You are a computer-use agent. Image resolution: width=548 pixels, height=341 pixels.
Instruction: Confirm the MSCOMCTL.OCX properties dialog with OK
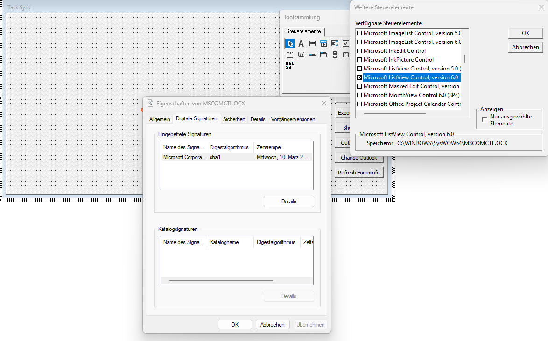pyautogui.click(x=235, y=325)
